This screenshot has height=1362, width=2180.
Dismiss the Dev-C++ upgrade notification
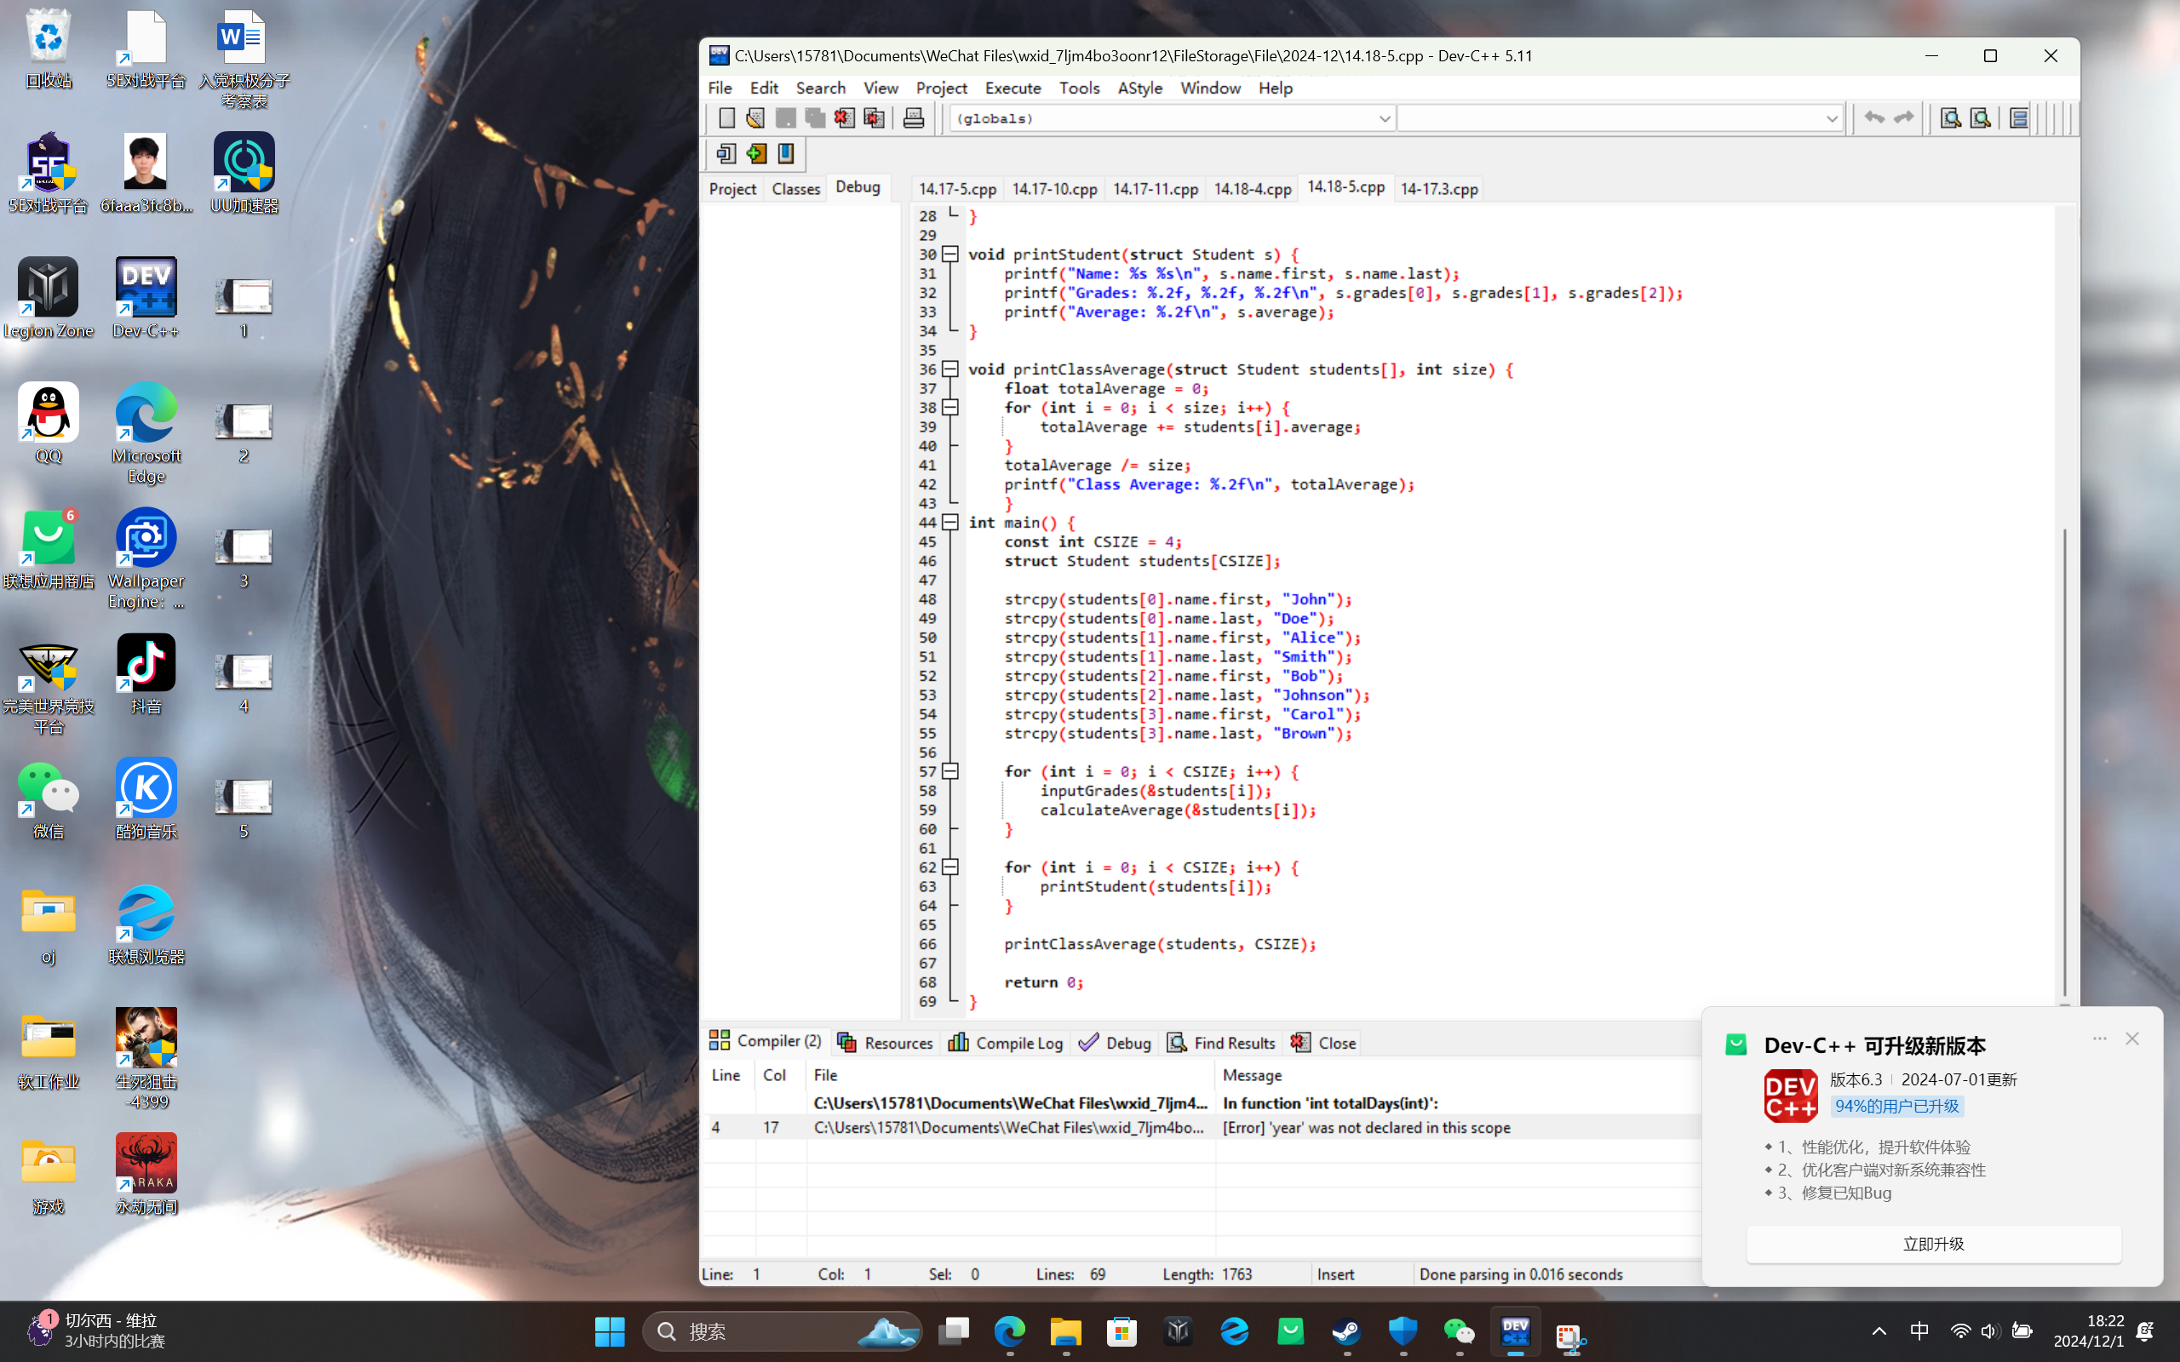pyautogui.click(x=2132, y=1039)
